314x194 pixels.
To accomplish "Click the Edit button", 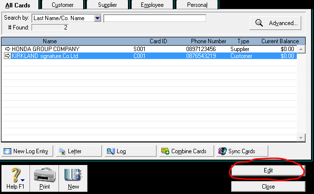I will tap(268, 170).
